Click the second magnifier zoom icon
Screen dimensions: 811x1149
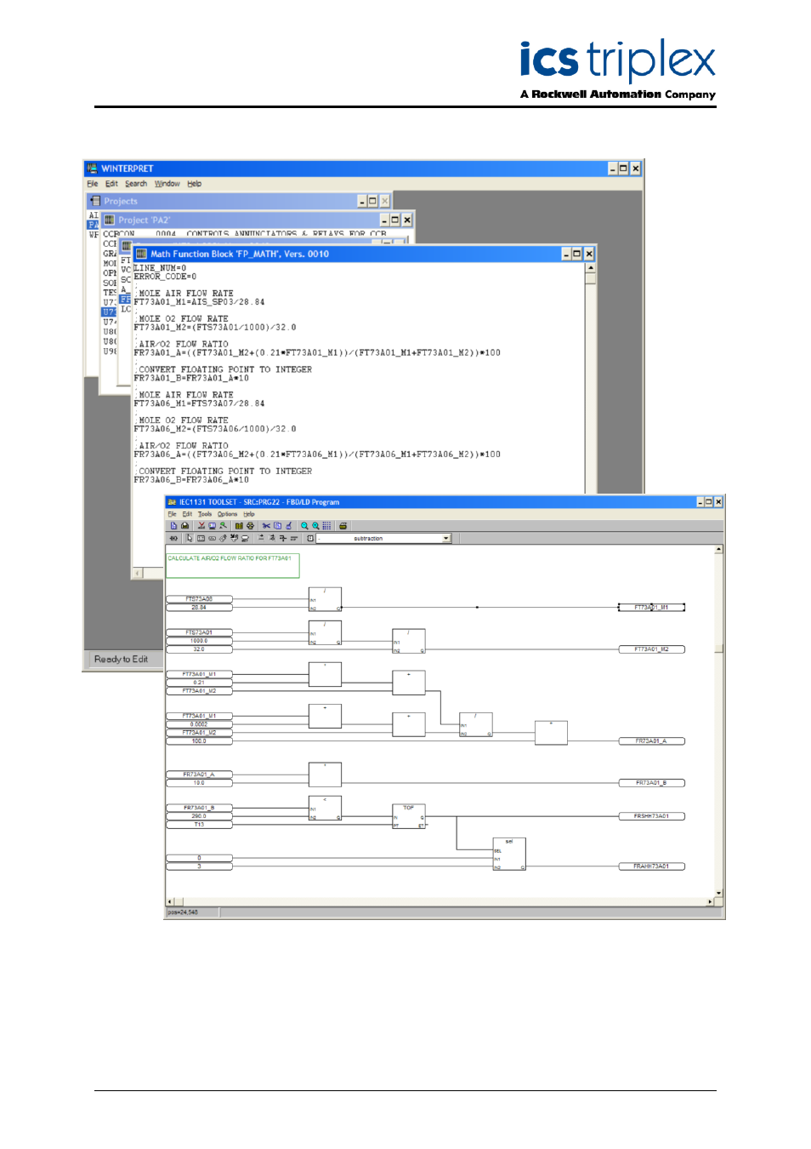point(315,525)
